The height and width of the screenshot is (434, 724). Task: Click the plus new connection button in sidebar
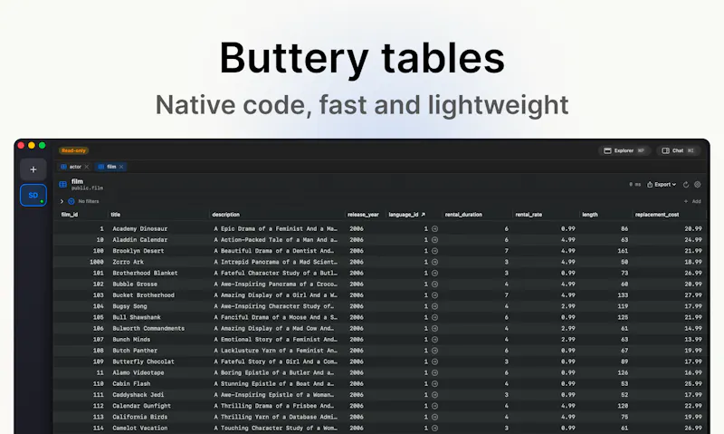33,169
